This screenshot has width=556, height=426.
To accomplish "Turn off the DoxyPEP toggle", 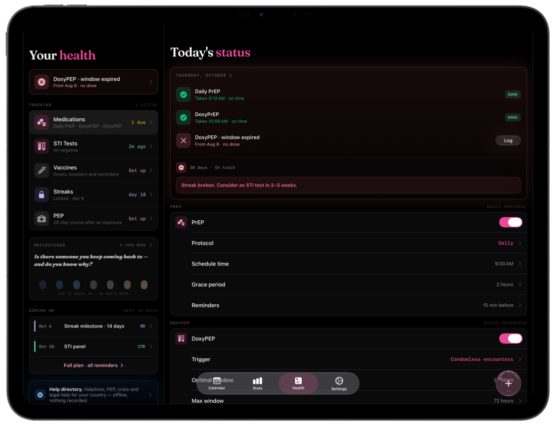I will coord(511,339).
